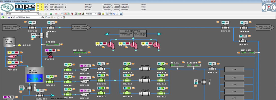Click the BP 101 pump icon

point(111,45)
